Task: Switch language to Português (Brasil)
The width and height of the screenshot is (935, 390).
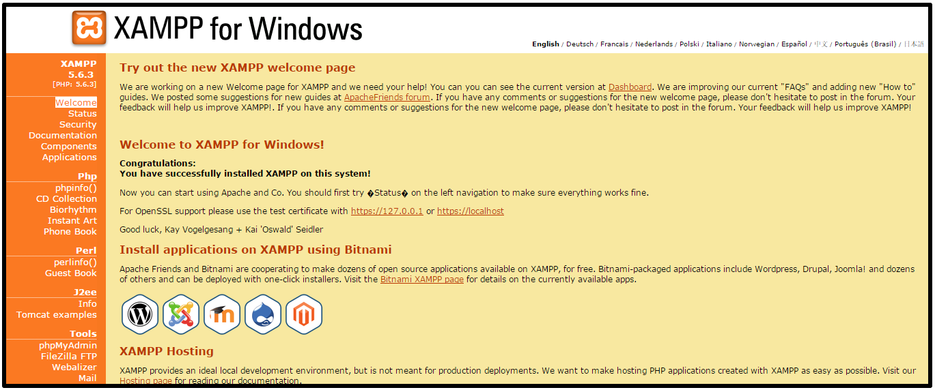Action: tap(865, 44)
